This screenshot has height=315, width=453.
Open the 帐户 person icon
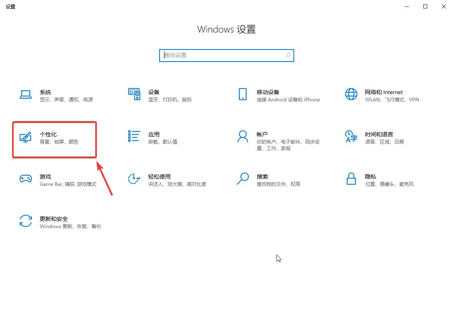[x=243, y=136]
